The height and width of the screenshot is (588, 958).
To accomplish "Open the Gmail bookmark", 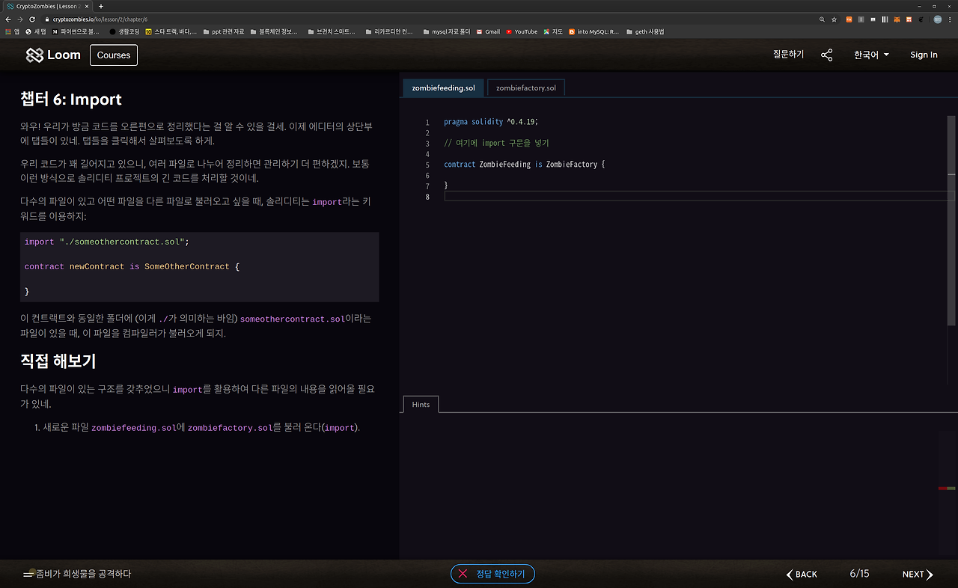I will pos(489,31).
